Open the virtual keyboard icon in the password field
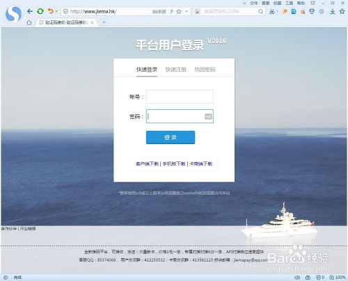Image resolution: width=348 pixels, height=281 pixels. (x=208, y=116)
